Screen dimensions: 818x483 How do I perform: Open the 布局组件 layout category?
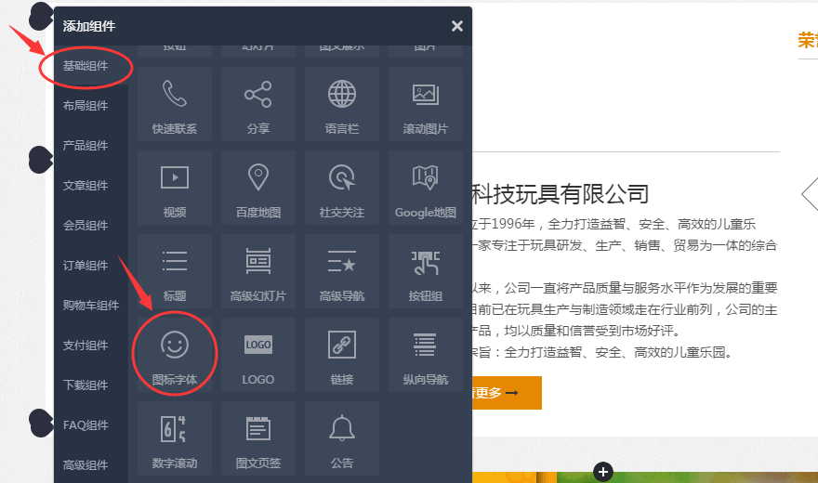click(86, 106)
